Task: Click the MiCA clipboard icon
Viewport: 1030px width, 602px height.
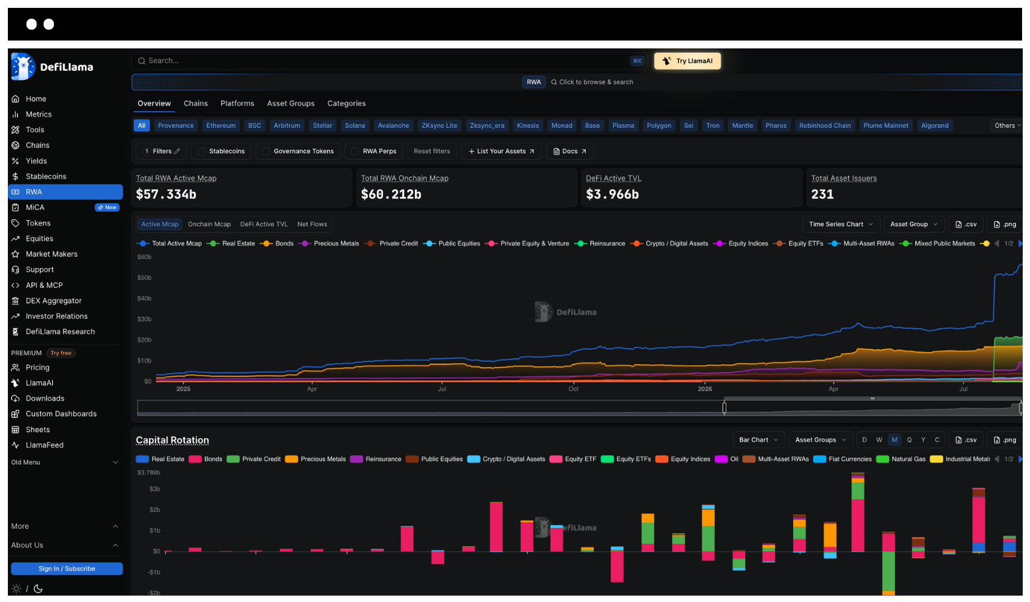Action: (x=16, y=208)
